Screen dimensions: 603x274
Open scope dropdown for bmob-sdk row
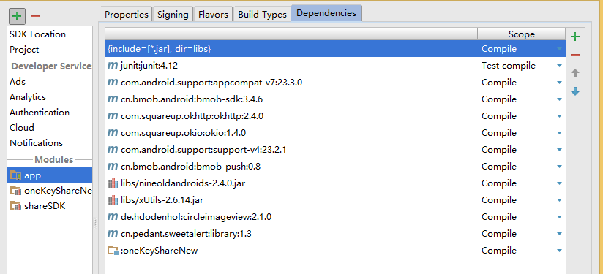[559, 99]
